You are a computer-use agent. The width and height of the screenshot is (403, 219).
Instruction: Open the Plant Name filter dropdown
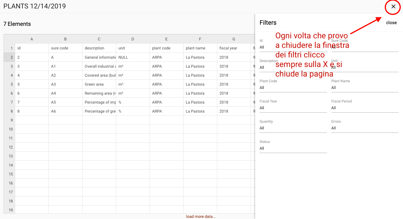365,88
